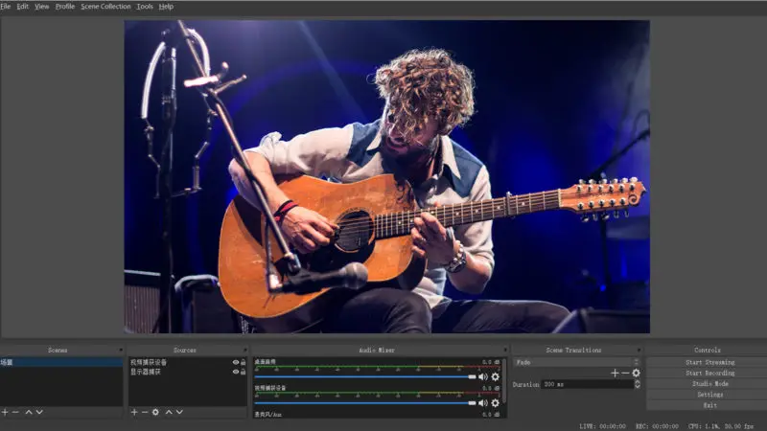Add a new scene with plus icon

[5, 412]
